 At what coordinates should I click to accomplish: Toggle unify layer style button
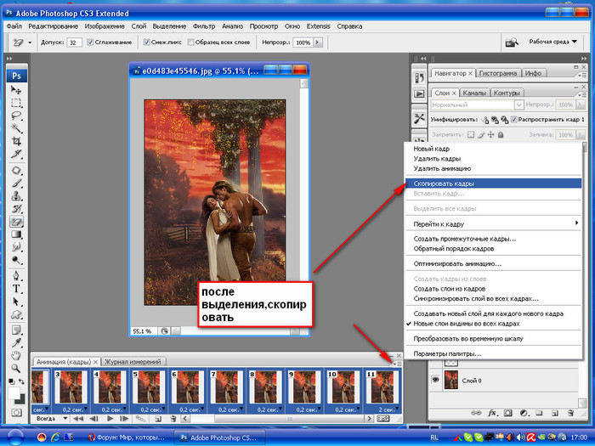(504, 120)
